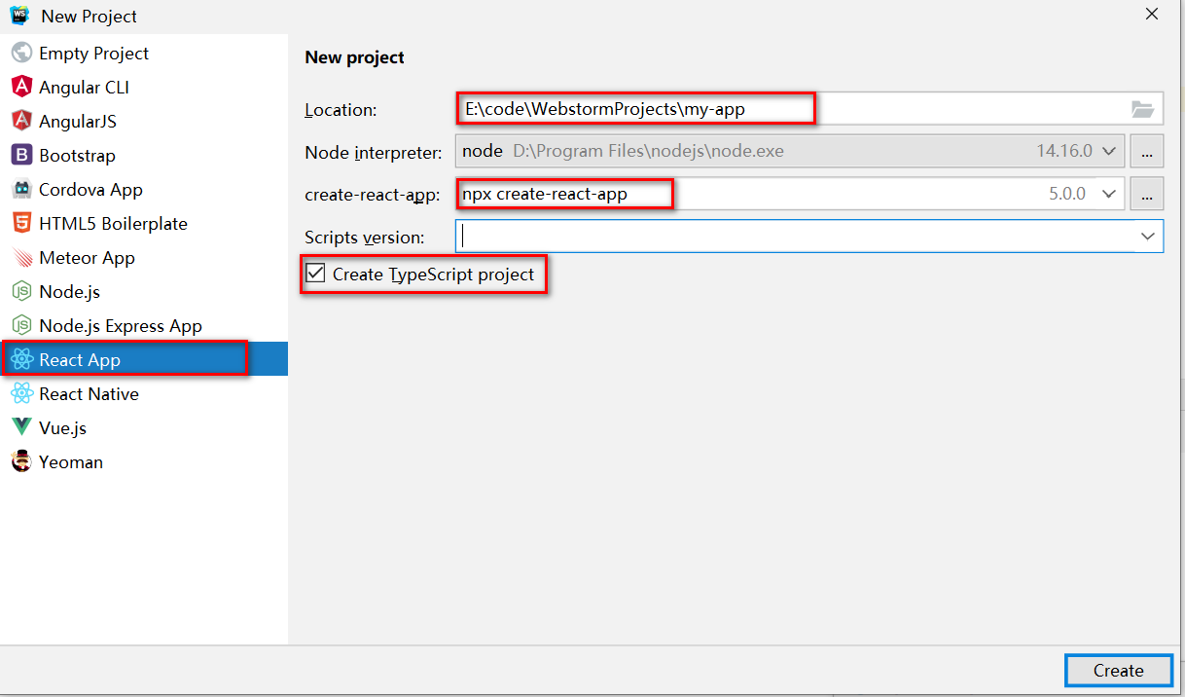
Task: Select React App project type
Action: [144, 359]
